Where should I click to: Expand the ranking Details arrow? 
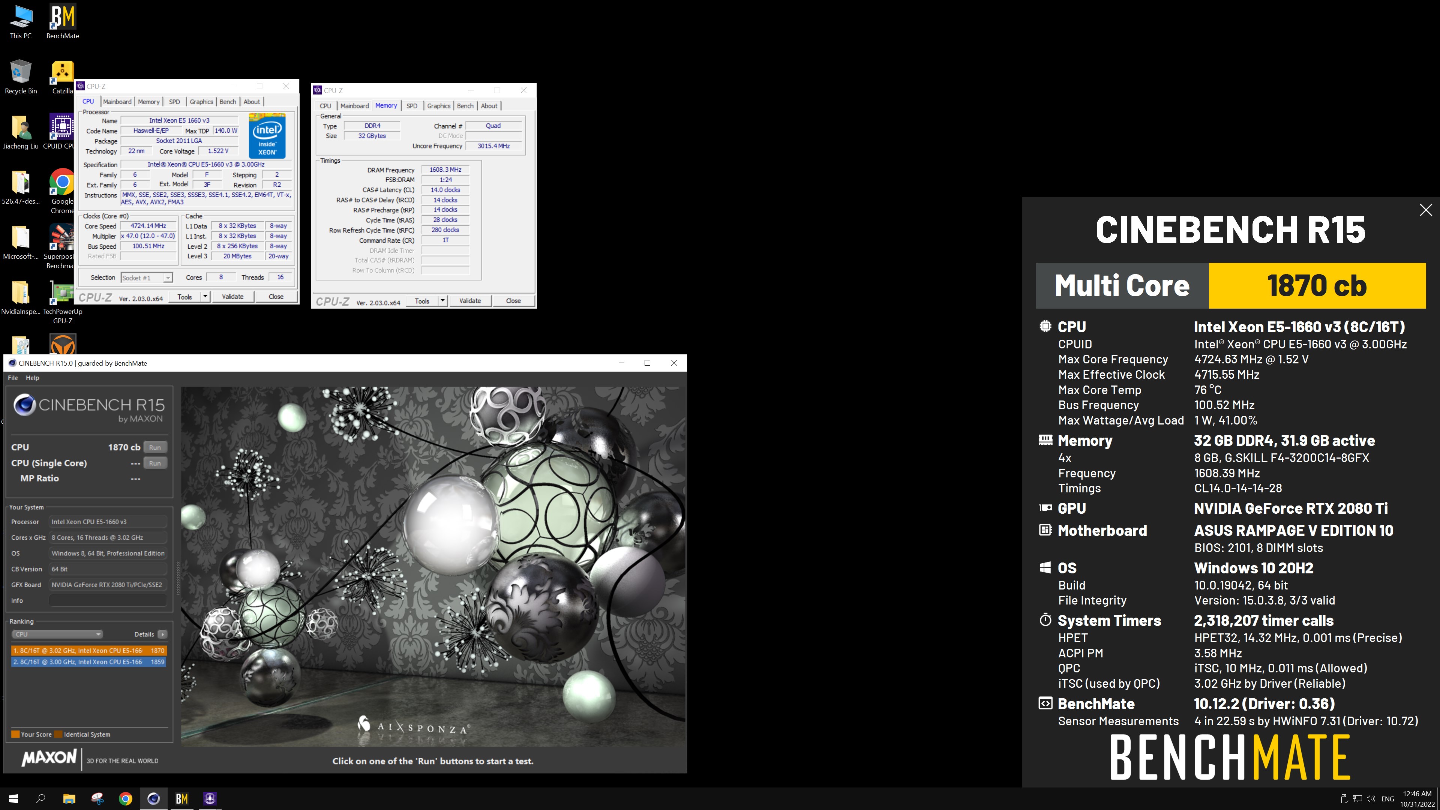[x=163, y=634]
